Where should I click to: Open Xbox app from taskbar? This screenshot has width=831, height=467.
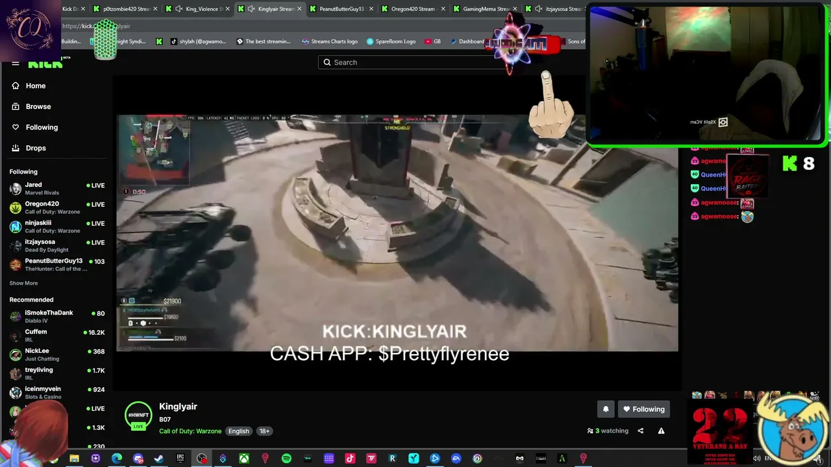pyautogui.click(x=244, y=459)
